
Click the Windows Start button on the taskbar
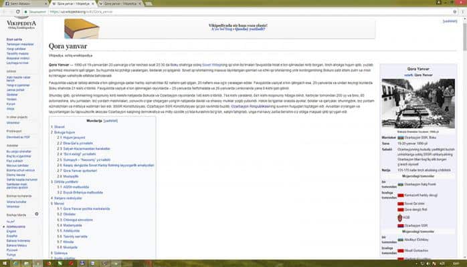pyautogui.click(x=5, y=262)
